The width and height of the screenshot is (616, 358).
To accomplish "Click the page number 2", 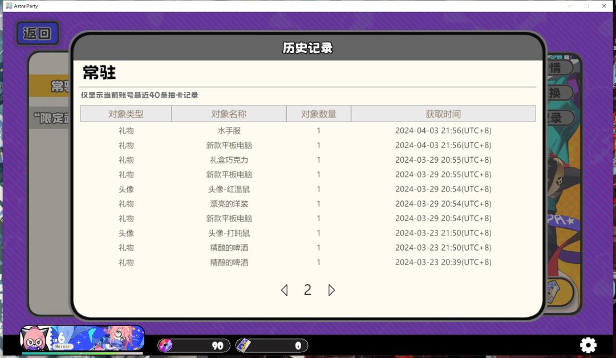I will pos(307,290).
